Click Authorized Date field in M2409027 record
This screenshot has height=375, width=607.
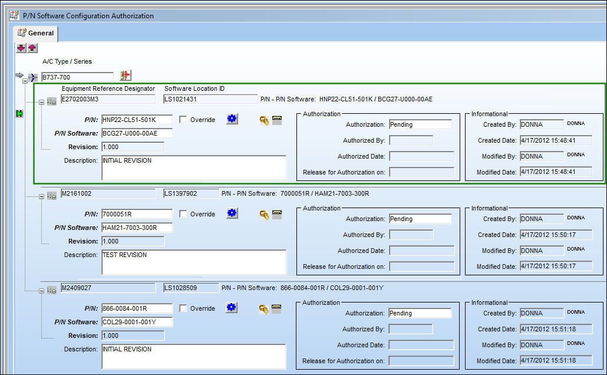point(421,345)
